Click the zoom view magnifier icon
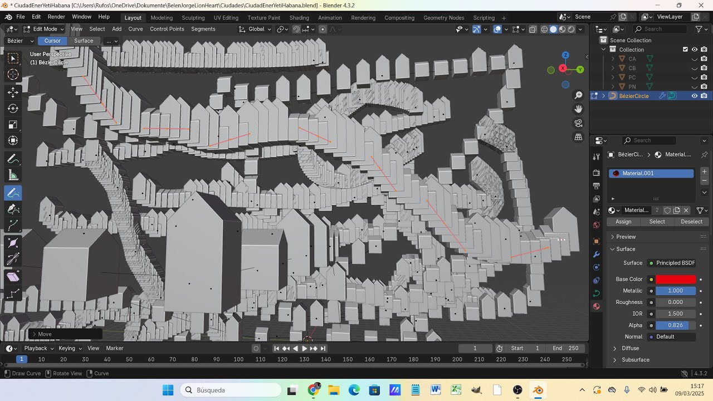 [x=579, y=95]
